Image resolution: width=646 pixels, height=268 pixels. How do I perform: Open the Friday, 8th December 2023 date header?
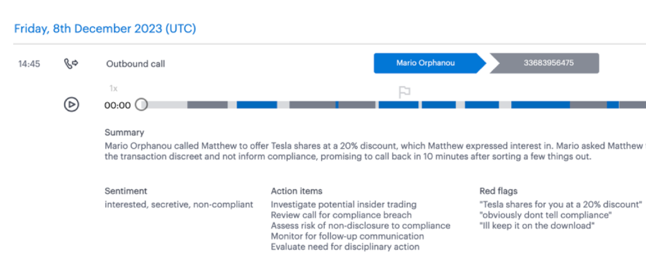(x=105, y=28)
